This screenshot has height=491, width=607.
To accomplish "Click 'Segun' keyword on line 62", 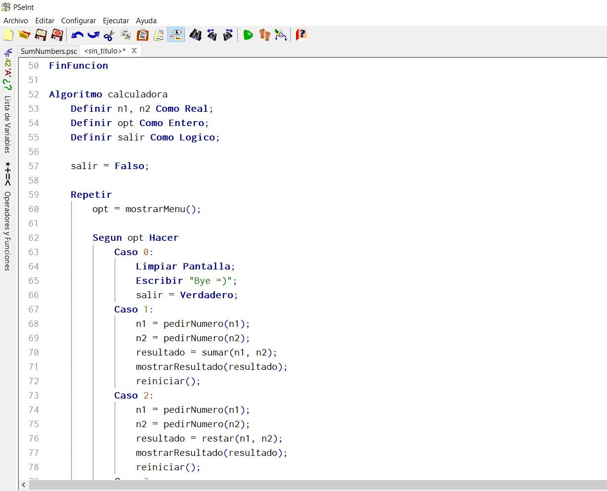I will (x=107, y=237).
